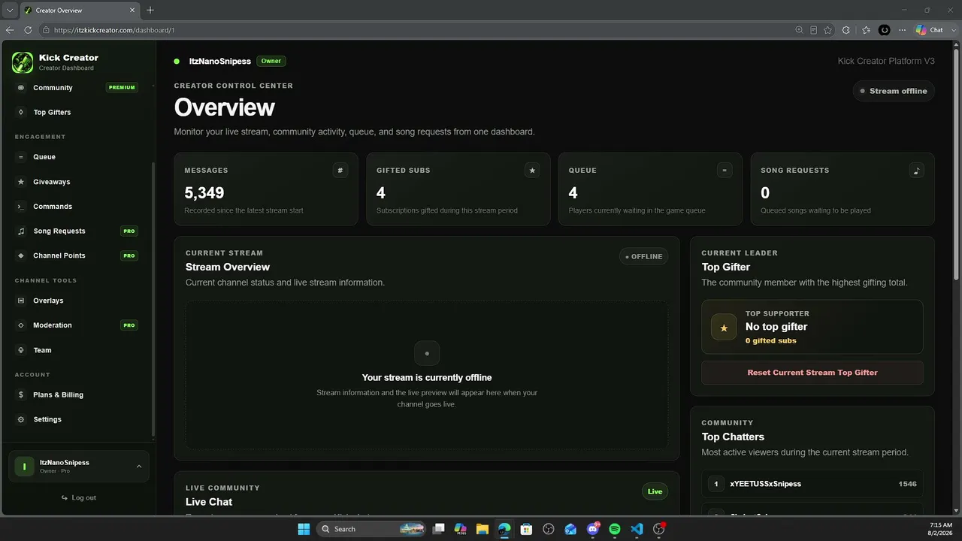This screenshot has width=962, height=541.
Task: Open Visual Studio Code from the taskbar
Action: [637, 529]
